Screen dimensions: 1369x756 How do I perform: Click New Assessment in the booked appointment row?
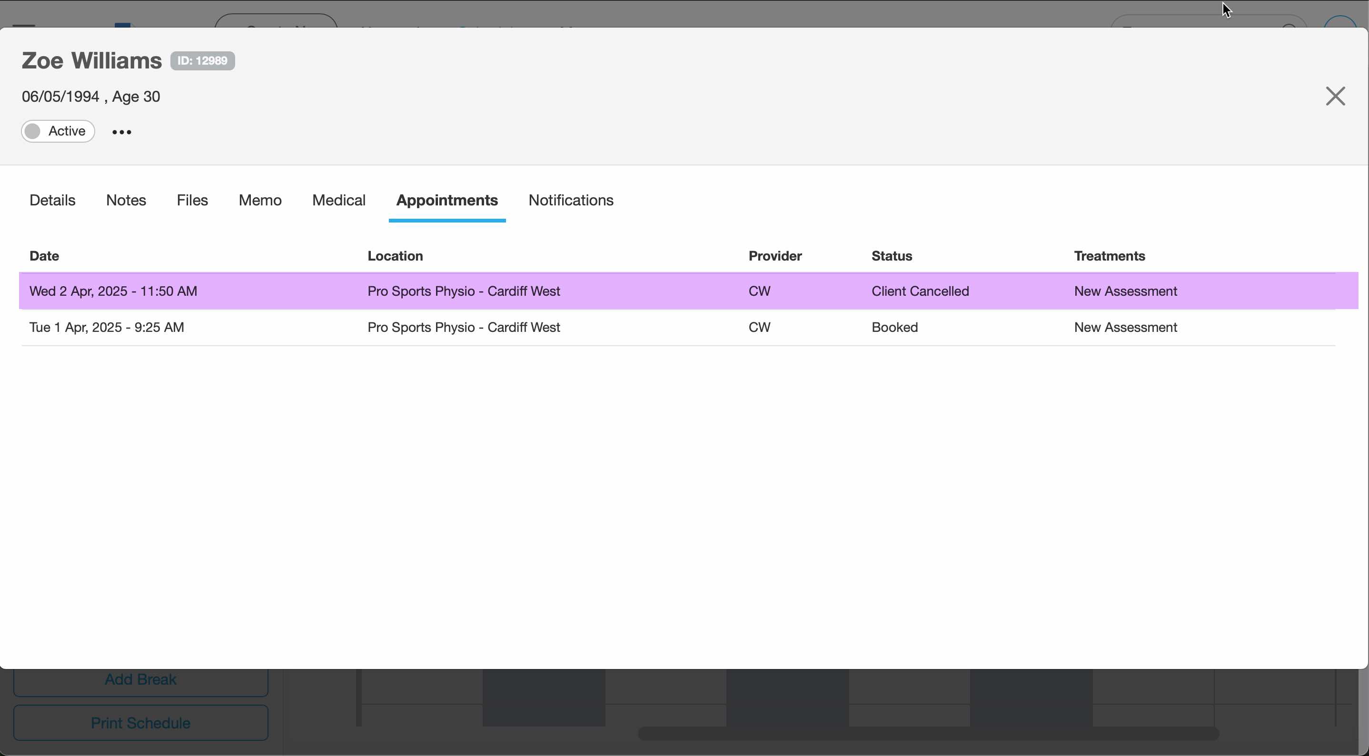point(1126,327)
